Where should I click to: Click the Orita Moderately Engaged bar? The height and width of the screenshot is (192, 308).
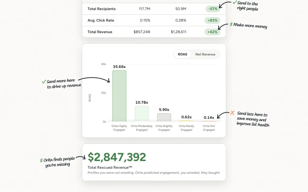pos(142,114)
